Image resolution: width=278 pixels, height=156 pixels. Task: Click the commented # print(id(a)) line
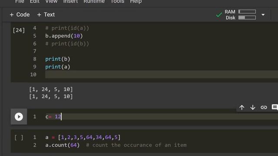[67, 28]
